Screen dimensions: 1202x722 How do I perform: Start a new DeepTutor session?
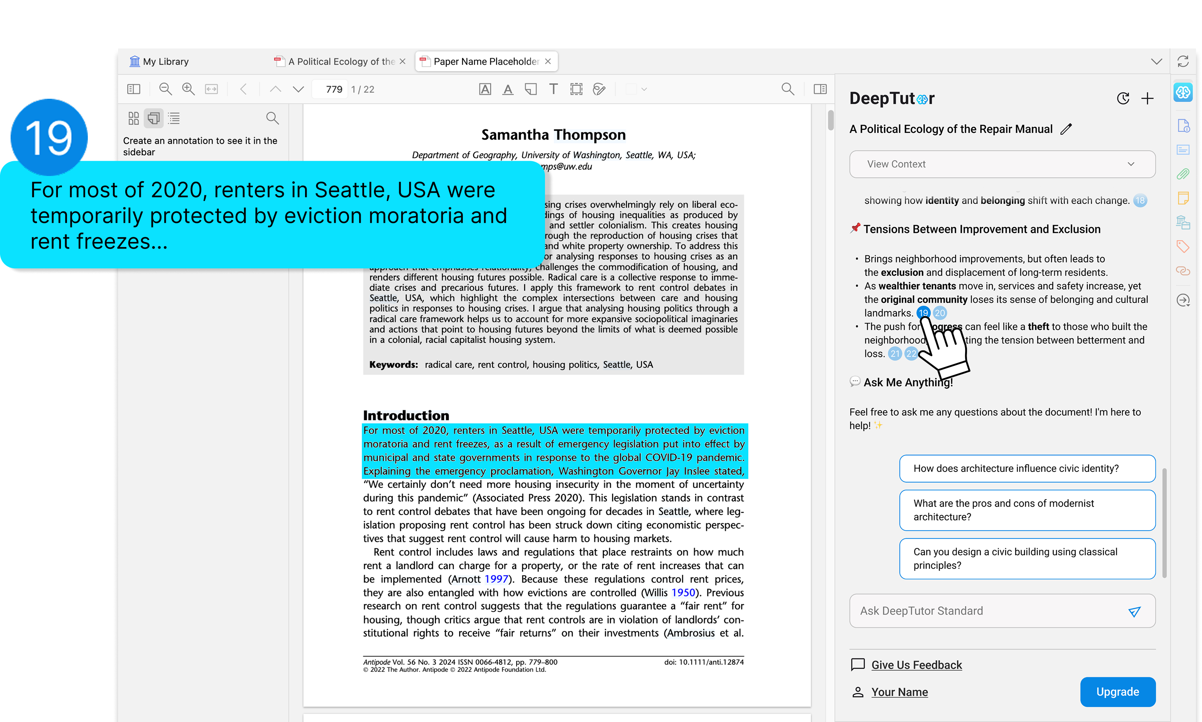tap(1148, 98)
